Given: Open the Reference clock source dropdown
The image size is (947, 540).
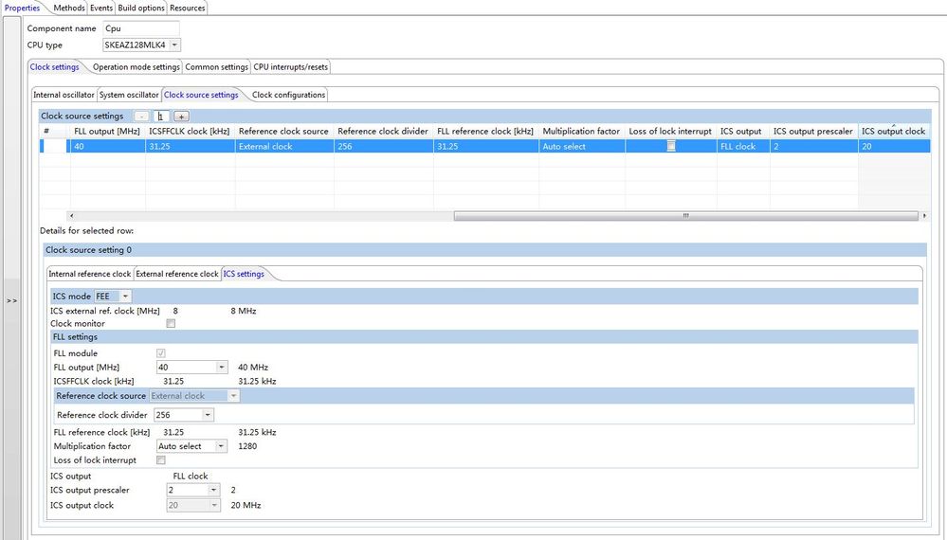Looking at the screenshot, I should pos(233,396).
